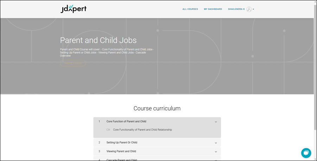Open the user profile avatar icon

249,9
